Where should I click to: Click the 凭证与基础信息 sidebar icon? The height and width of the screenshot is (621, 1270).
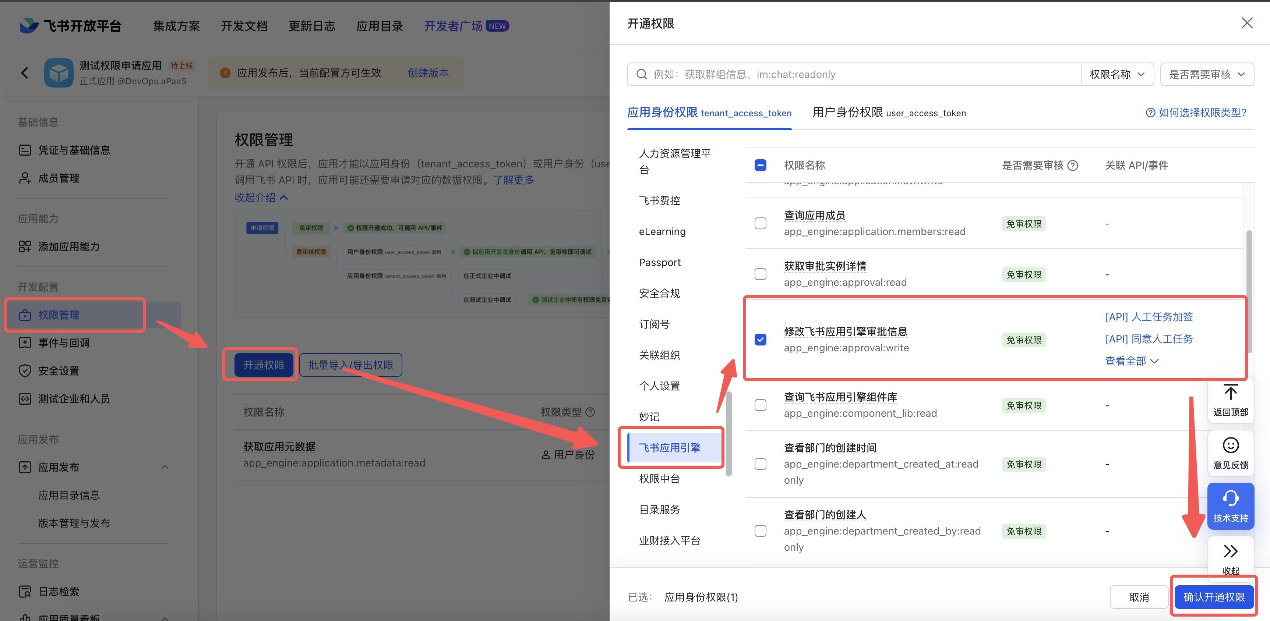[25, 150]
